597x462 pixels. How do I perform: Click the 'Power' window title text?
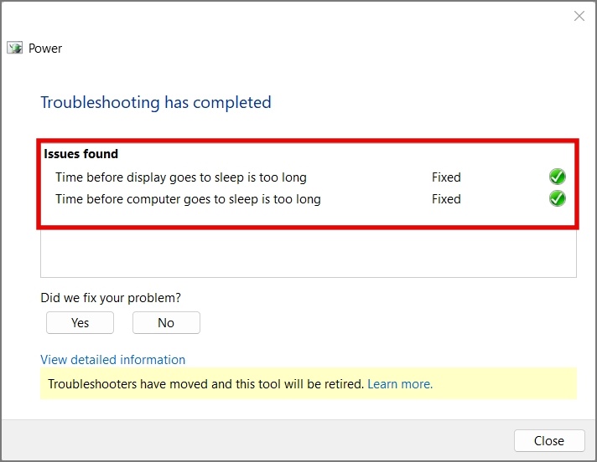[x=45, y=49]
